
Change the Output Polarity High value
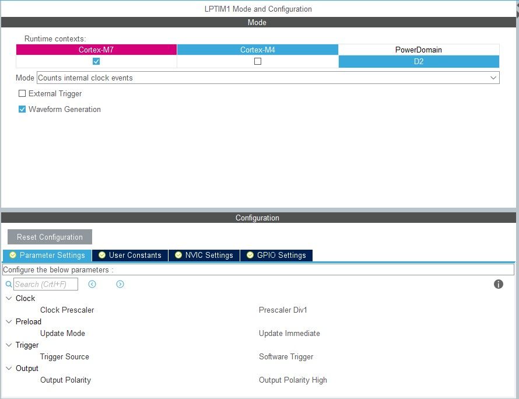point(293,380)
